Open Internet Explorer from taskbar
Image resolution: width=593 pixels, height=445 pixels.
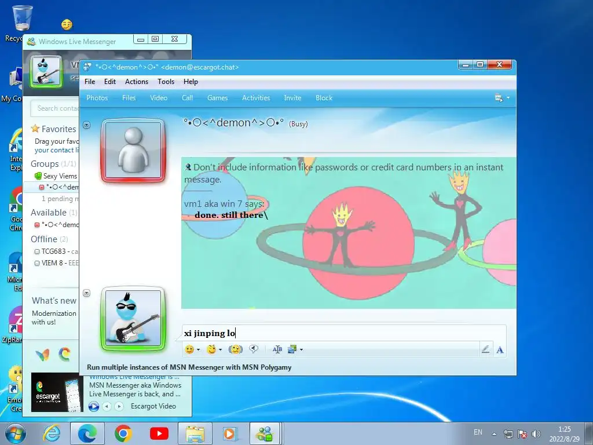[51, 433]
